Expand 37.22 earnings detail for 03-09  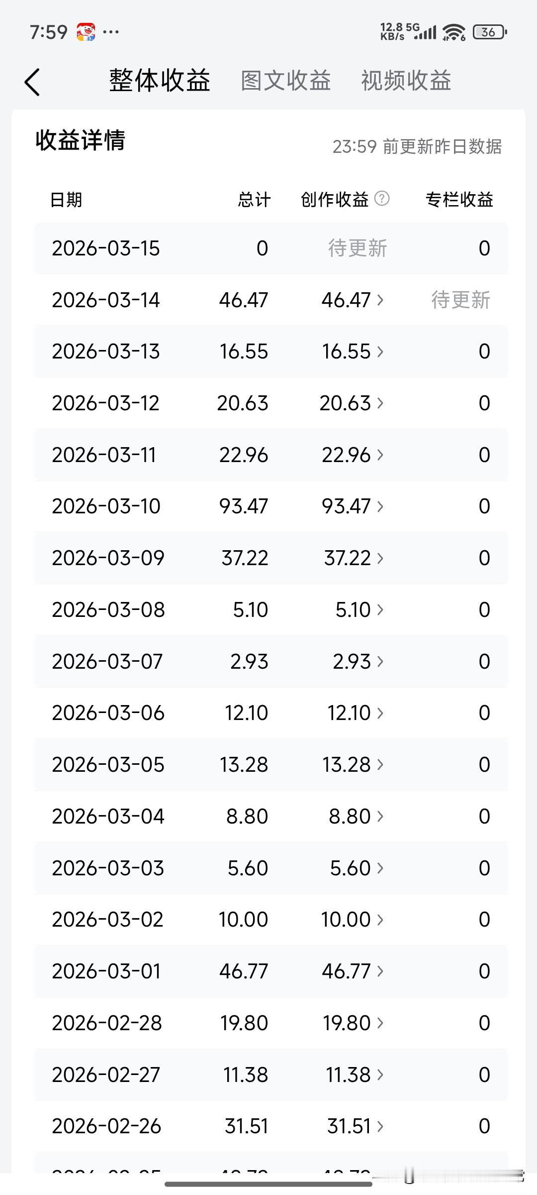[353, 558]
